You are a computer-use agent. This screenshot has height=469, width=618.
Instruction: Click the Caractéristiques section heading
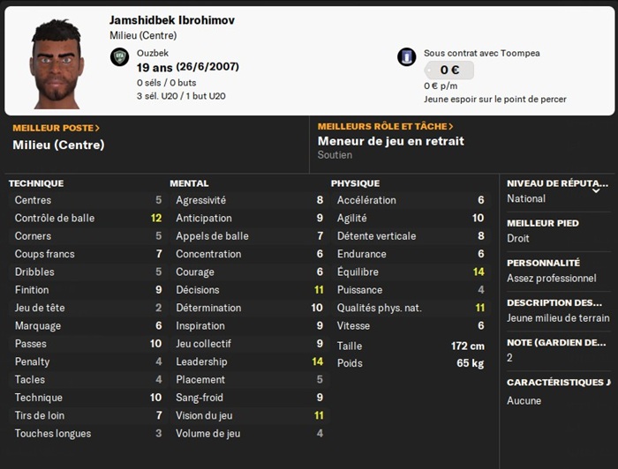(x=557, y=383)
